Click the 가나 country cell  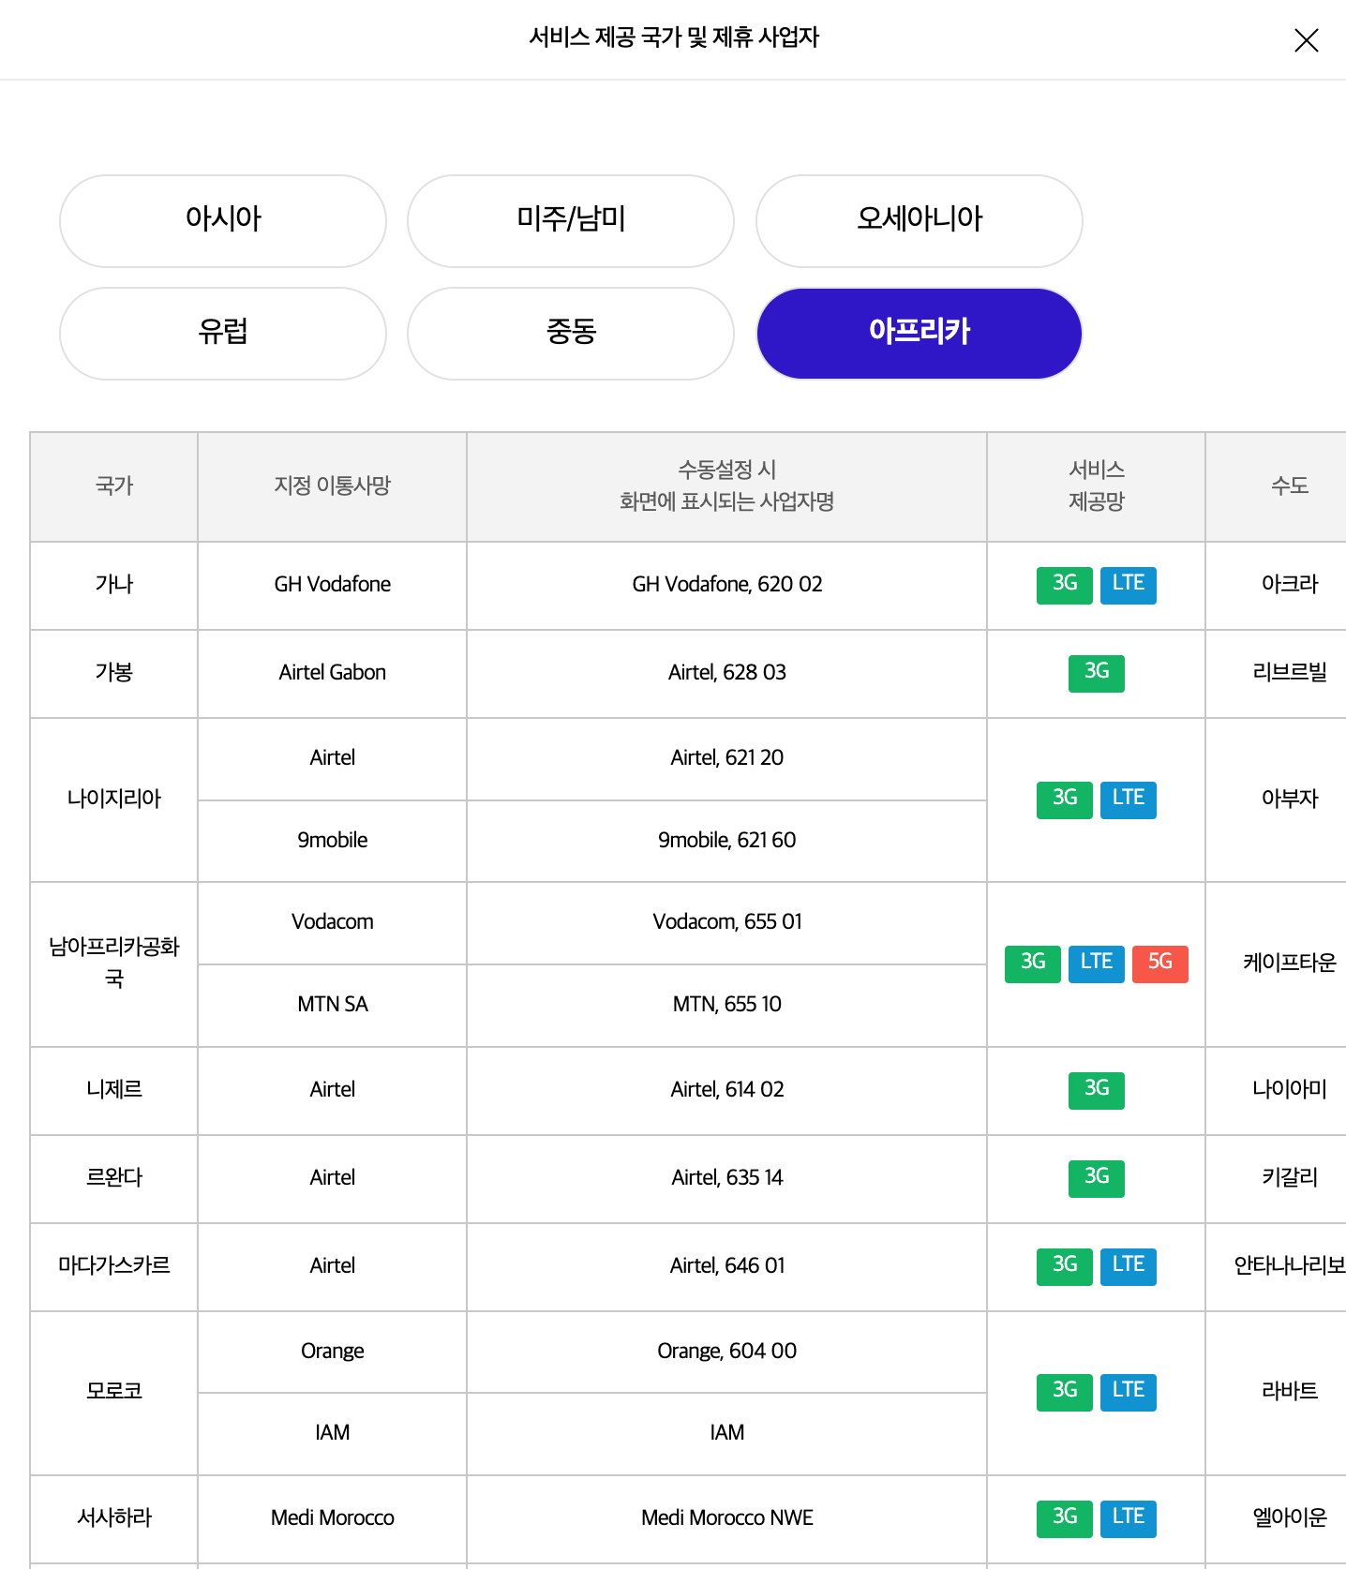coord(114,586)
